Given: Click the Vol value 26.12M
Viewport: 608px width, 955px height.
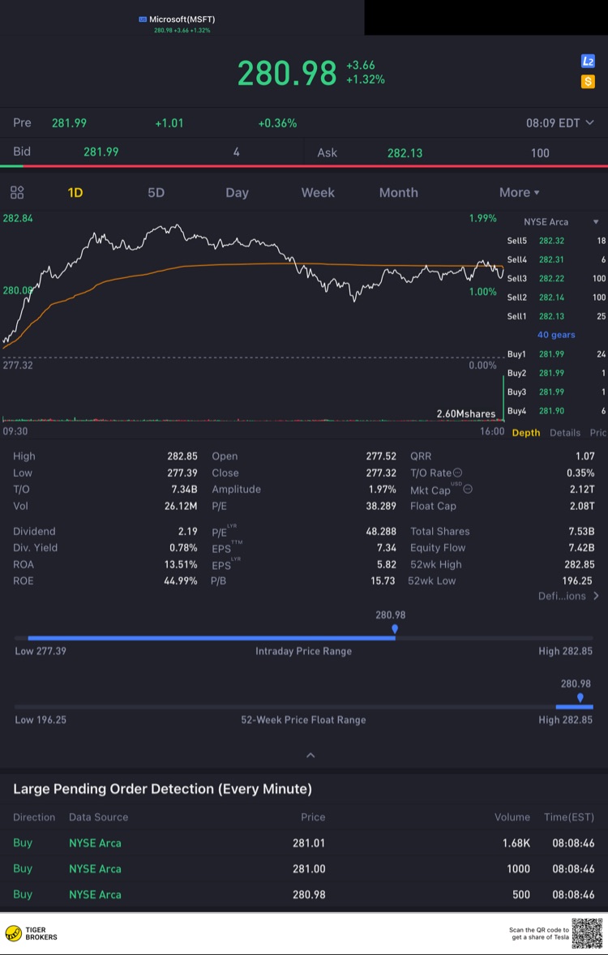Looking at the screenshot, I should 181,506.
